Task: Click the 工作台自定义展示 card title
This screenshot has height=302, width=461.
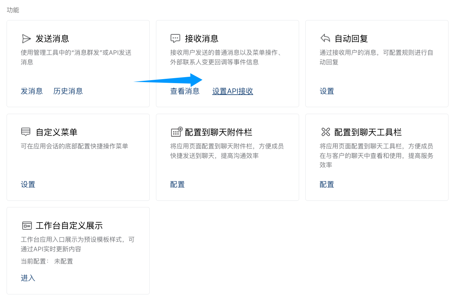Action: (69, 226)
